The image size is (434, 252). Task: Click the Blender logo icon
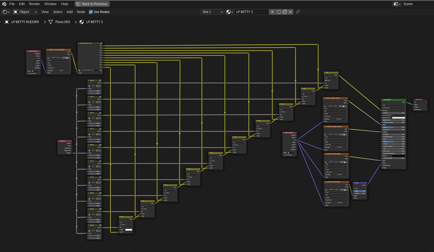(4, 4)
